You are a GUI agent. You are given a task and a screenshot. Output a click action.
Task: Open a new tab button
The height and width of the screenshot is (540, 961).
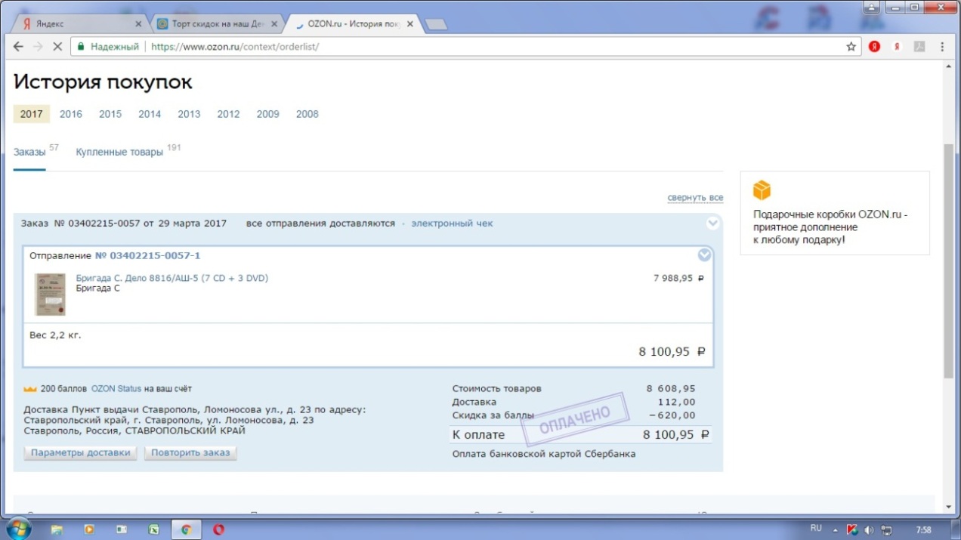[437, 25]
